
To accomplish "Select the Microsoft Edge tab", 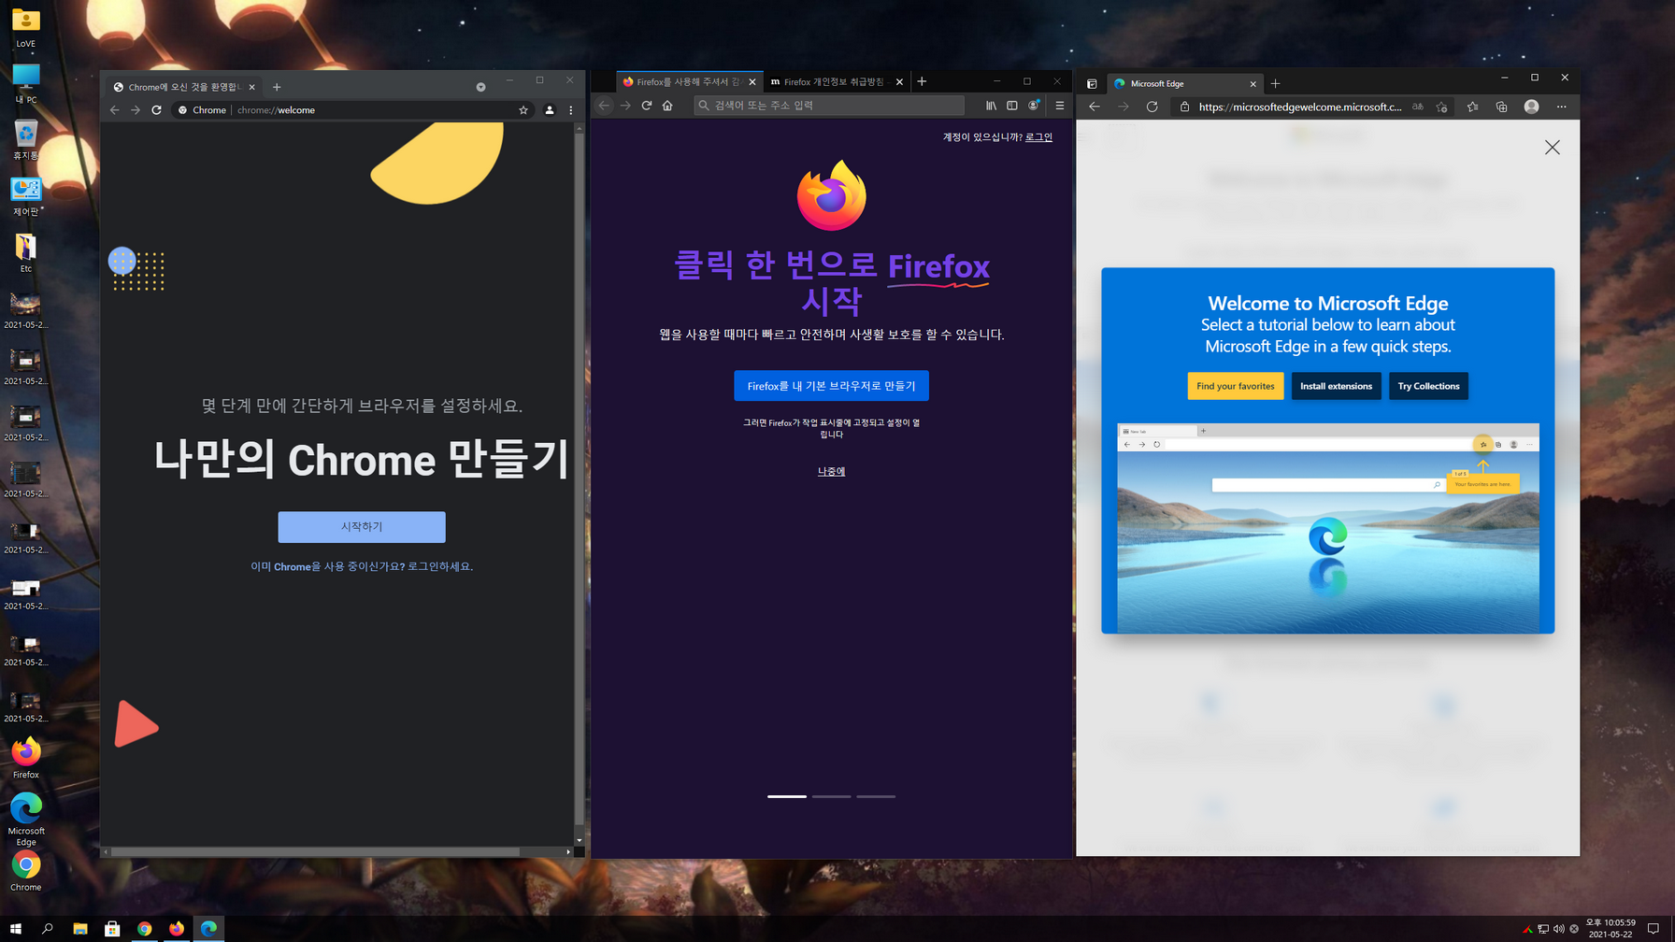I will (1185, 84).
